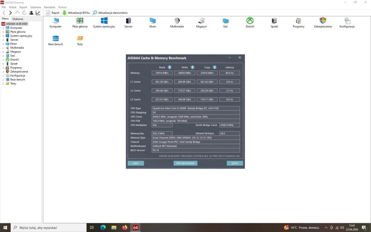Click the Copy info icon in benchmark
The height and width of the screenshot is (232, 371).
coord(214,67)
